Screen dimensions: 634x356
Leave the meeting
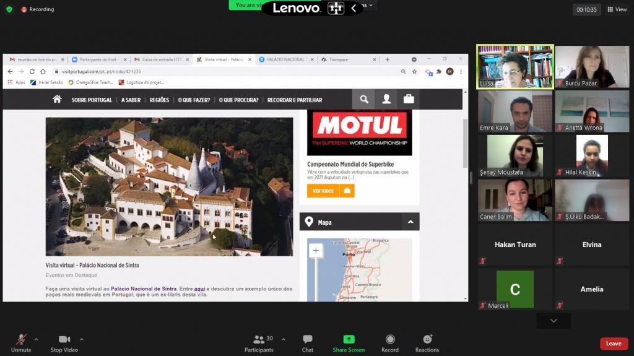tap(614, 344)
